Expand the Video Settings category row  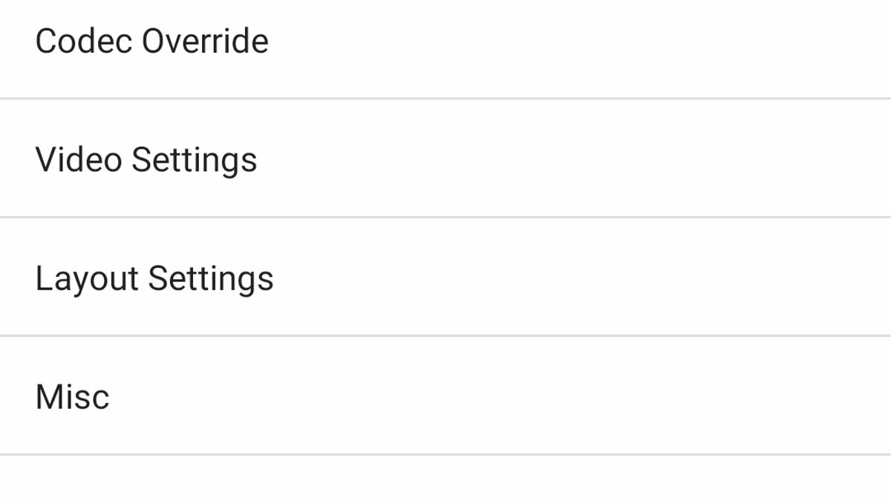pyautogui.click(x=446, y=158)
